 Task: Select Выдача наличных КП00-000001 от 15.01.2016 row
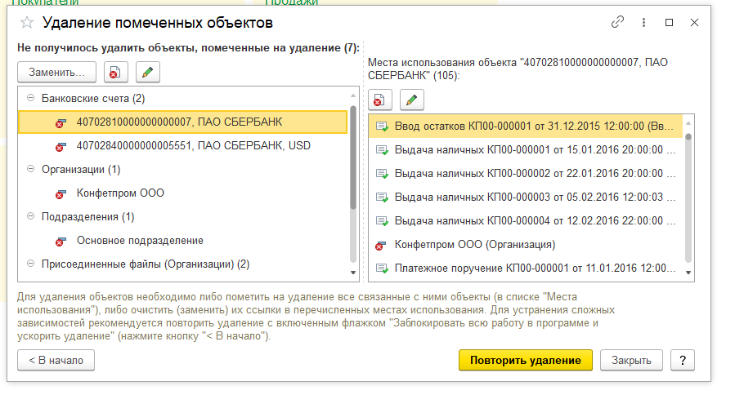pos(526,150)
